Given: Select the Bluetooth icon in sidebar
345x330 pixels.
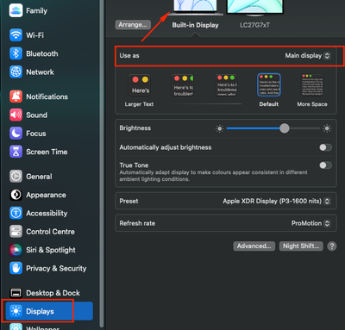Looking at the screenshot, I should [16, 53].
